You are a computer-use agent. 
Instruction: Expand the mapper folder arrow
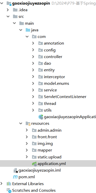[27, 150]
